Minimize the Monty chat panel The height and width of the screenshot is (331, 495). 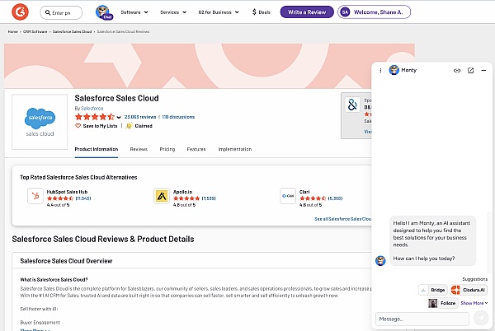(x=483, y=70)
